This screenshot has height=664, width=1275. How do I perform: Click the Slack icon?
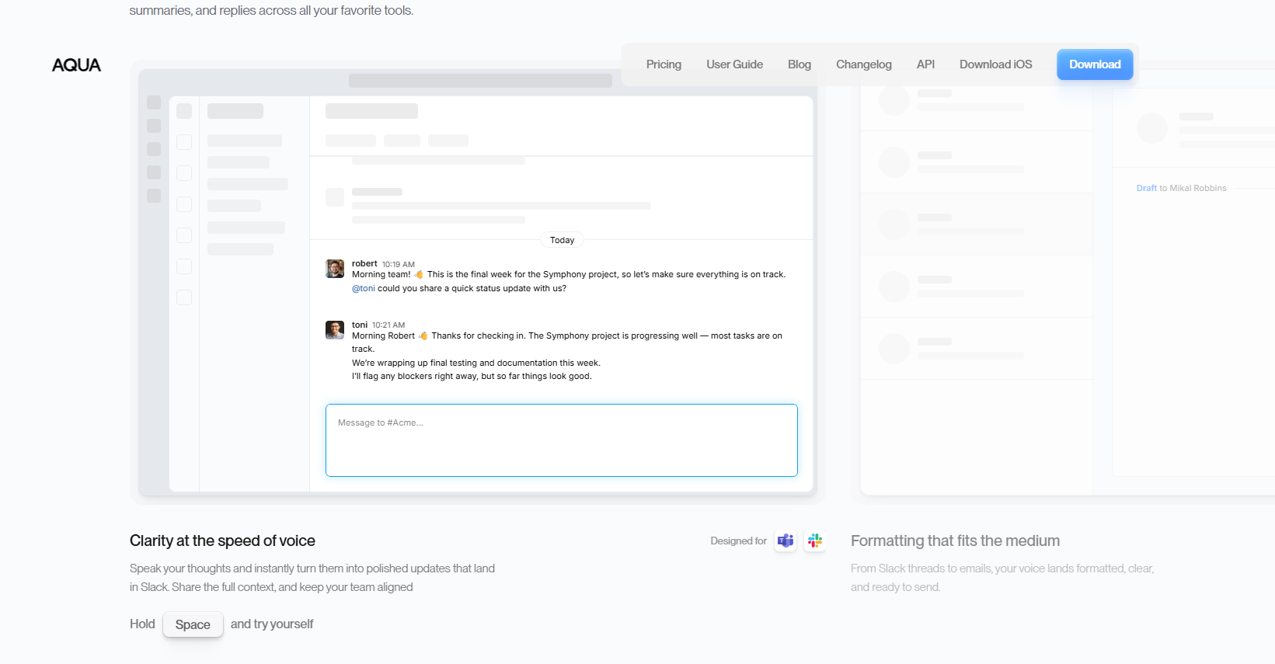[814, 541]
